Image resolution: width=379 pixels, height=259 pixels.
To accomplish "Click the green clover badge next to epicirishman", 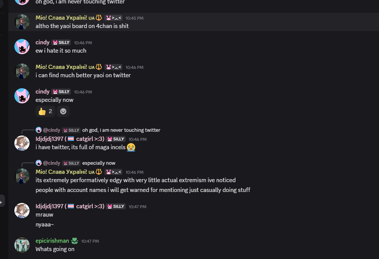I will tap(75, 241).
